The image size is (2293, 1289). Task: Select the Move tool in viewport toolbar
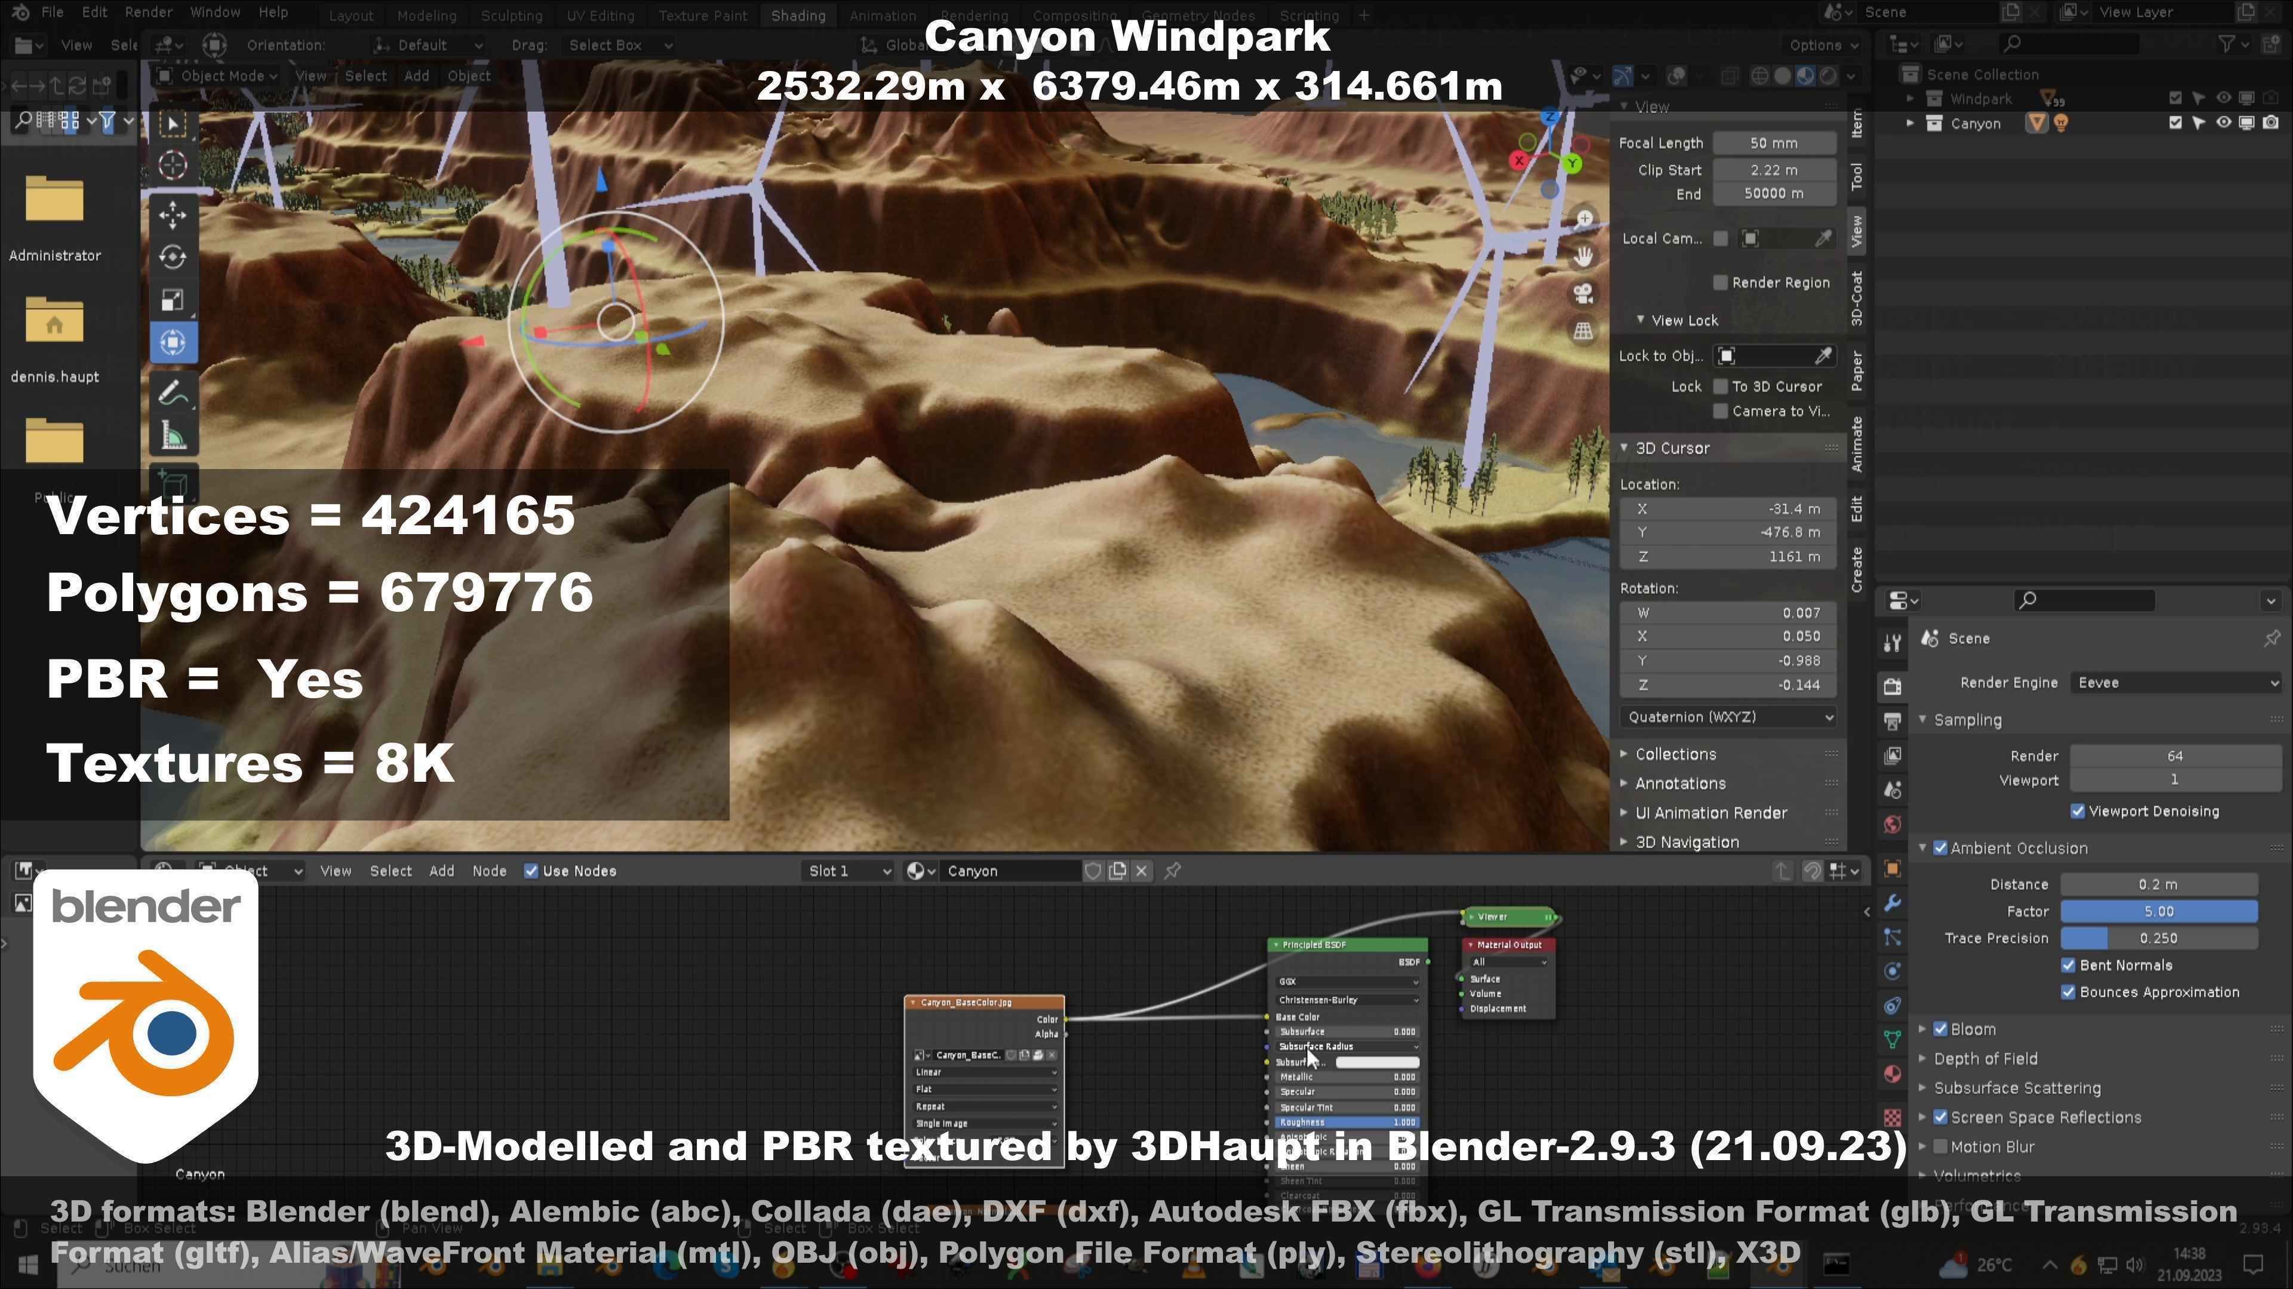[173, 214]
